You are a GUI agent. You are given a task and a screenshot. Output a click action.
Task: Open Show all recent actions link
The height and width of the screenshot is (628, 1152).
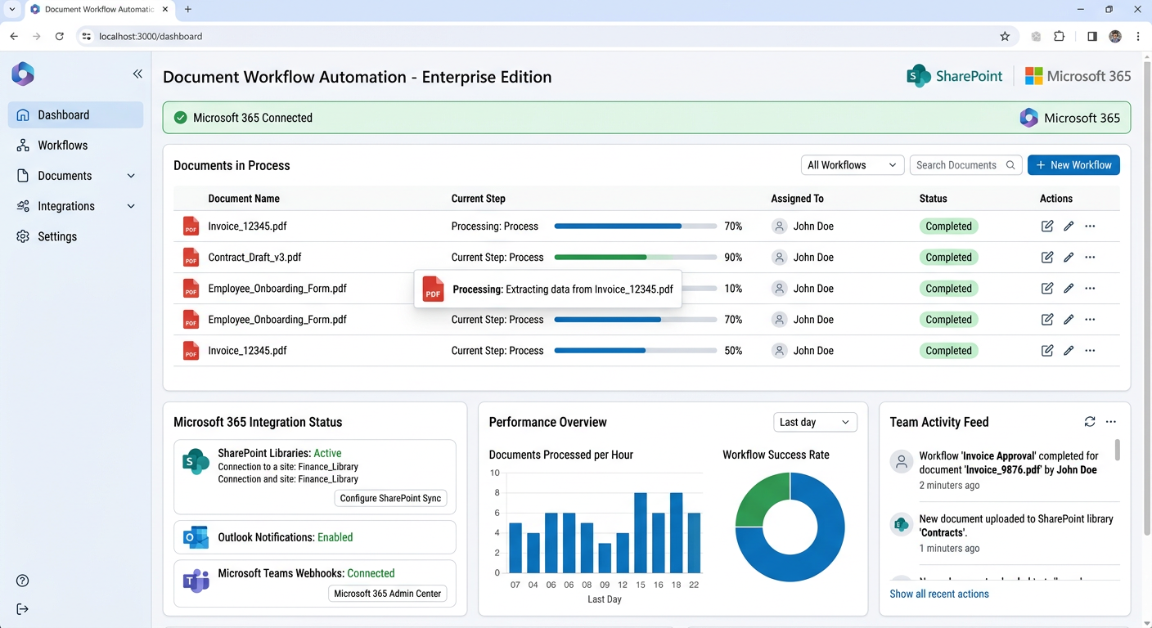click(938, 594)
